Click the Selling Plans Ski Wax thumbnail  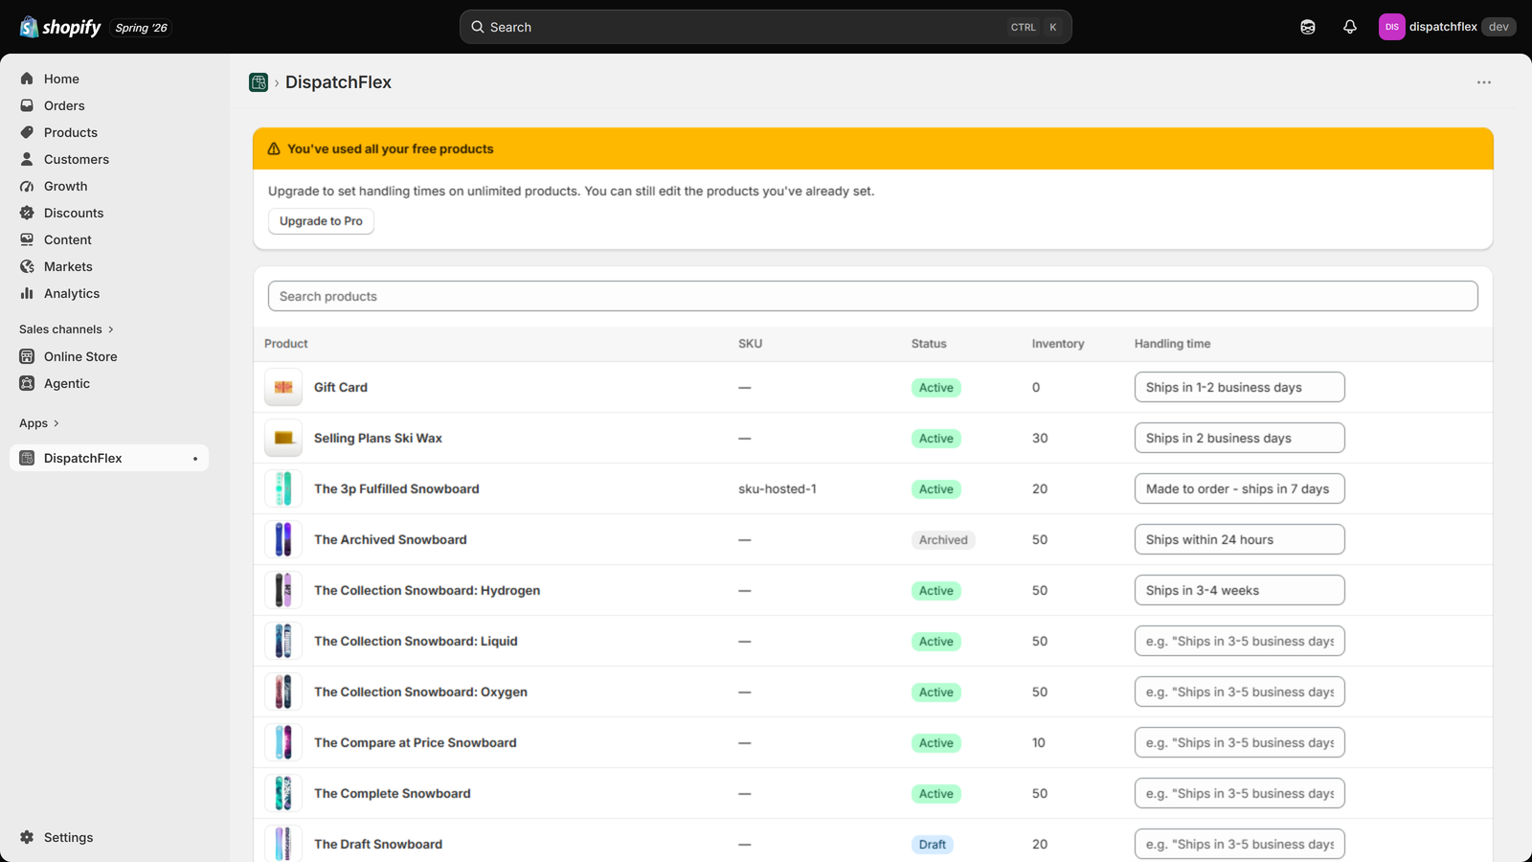283,438
